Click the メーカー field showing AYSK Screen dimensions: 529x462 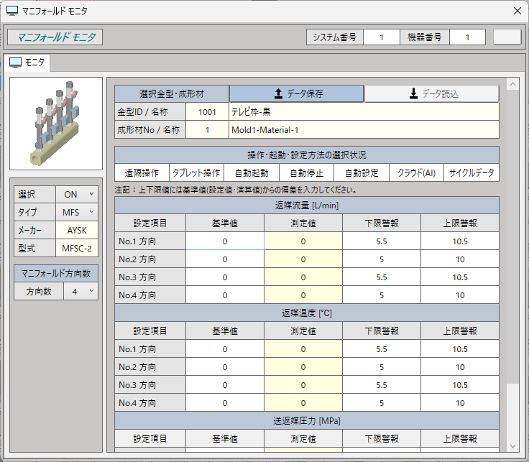tap(77, 231)
